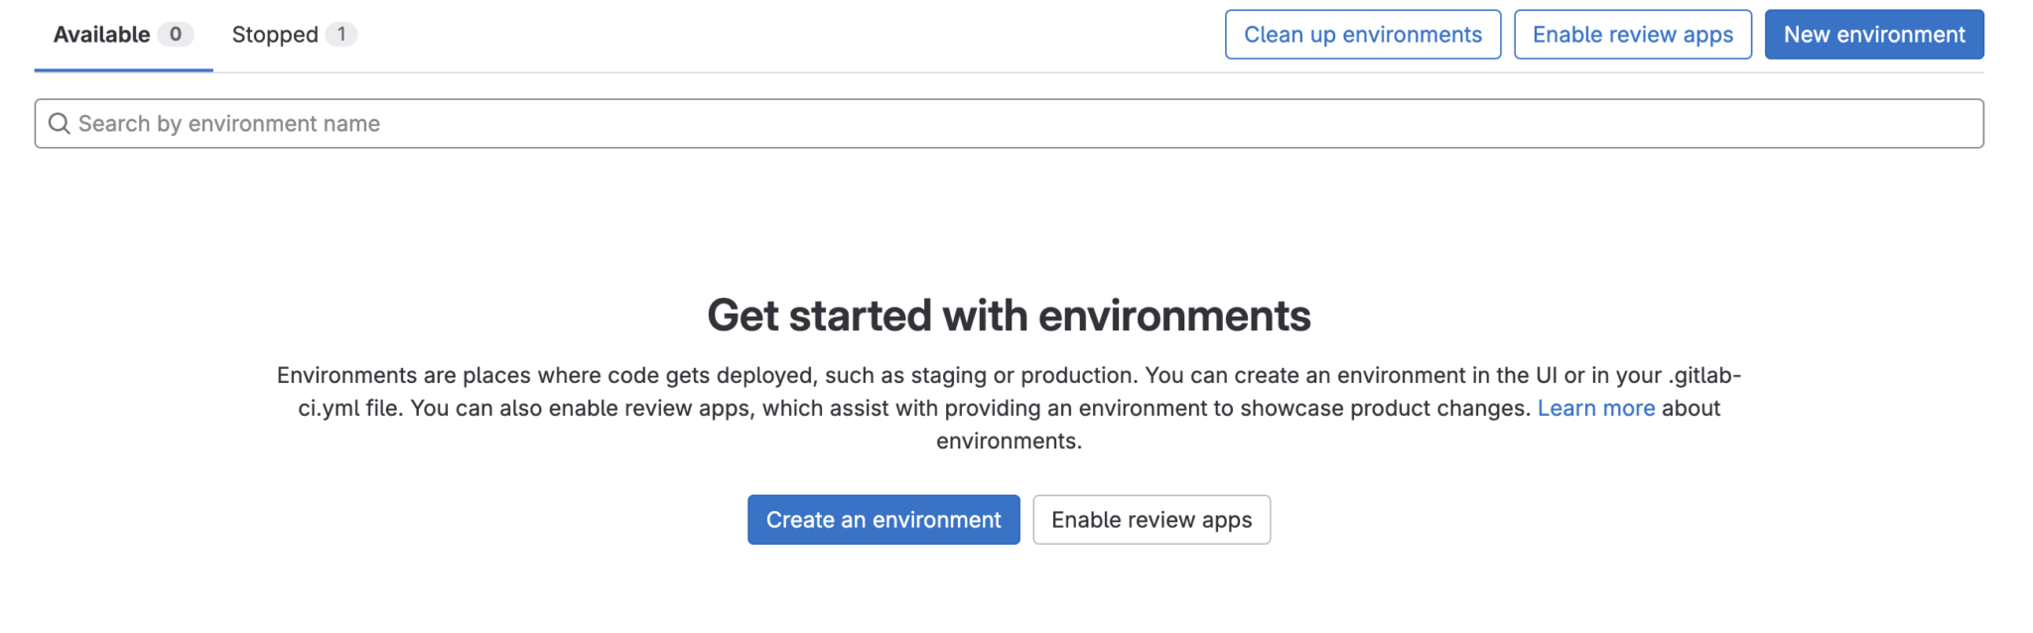Click Enable review apps in top toolbar
This screenshot has width=2033, height=633.
[x=1632, y=35]
